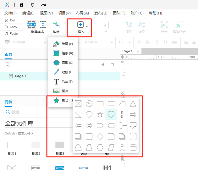The height and width of the screenshot is (170, 198).
Task: Open the 视图(V) menu
Action: 46,13
